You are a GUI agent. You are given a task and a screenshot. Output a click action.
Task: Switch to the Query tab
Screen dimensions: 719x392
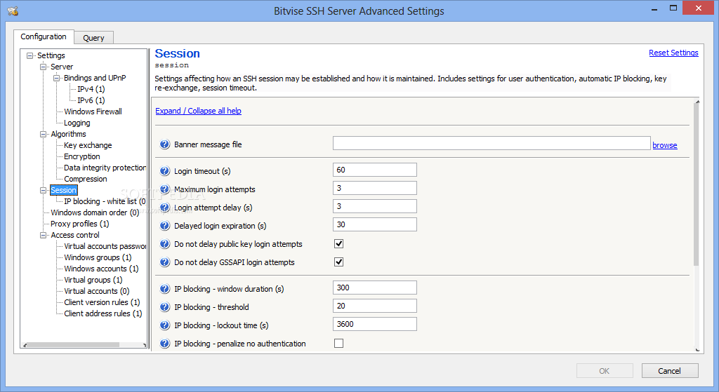(x=93, y=38)
